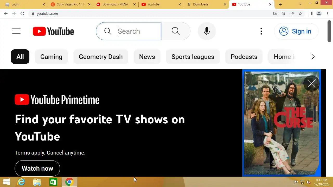
Task: Open the YouTube hamburger guide menu
Action: pos(16,31)
